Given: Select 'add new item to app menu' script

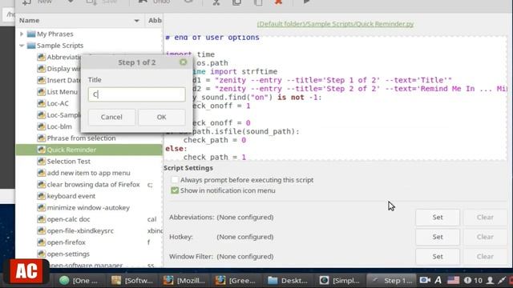Looking at the screenshot, I should pos(88,173).
